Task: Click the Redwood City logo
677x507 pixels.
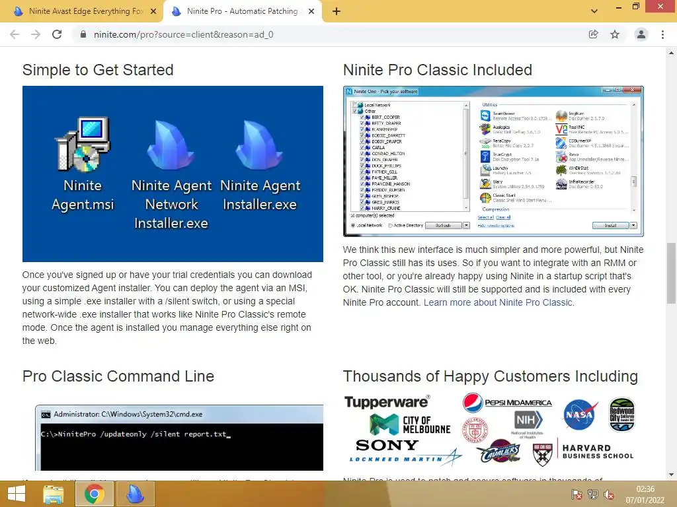Action: pyautogui.click(x=621, y=415)
